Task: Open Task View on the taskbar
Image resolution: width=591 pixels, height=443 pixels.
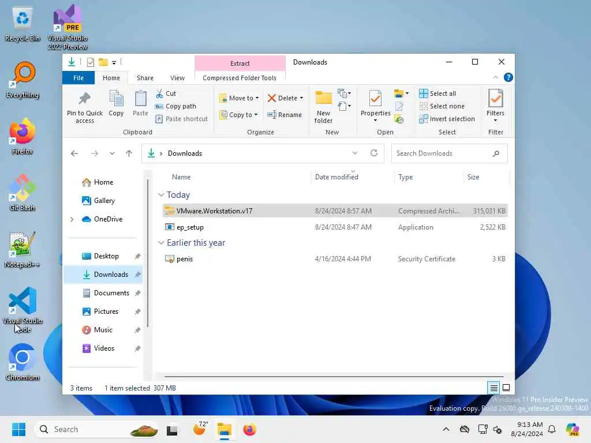Action: [x=172, y=429]
